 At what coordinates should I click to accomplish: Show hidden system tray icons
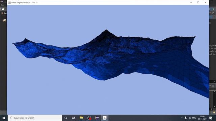click(182, 118)
